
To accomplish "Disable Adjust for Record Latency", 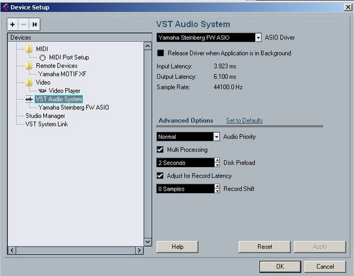I will point(160,176).
